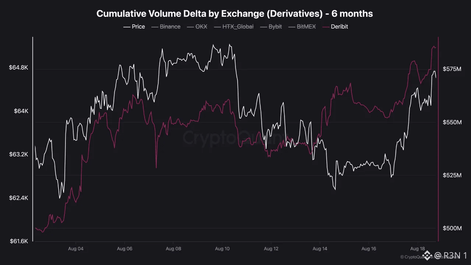Select the Aug 06 date label
The width and height of the screenshot is (471, 265).
(124, 249)
